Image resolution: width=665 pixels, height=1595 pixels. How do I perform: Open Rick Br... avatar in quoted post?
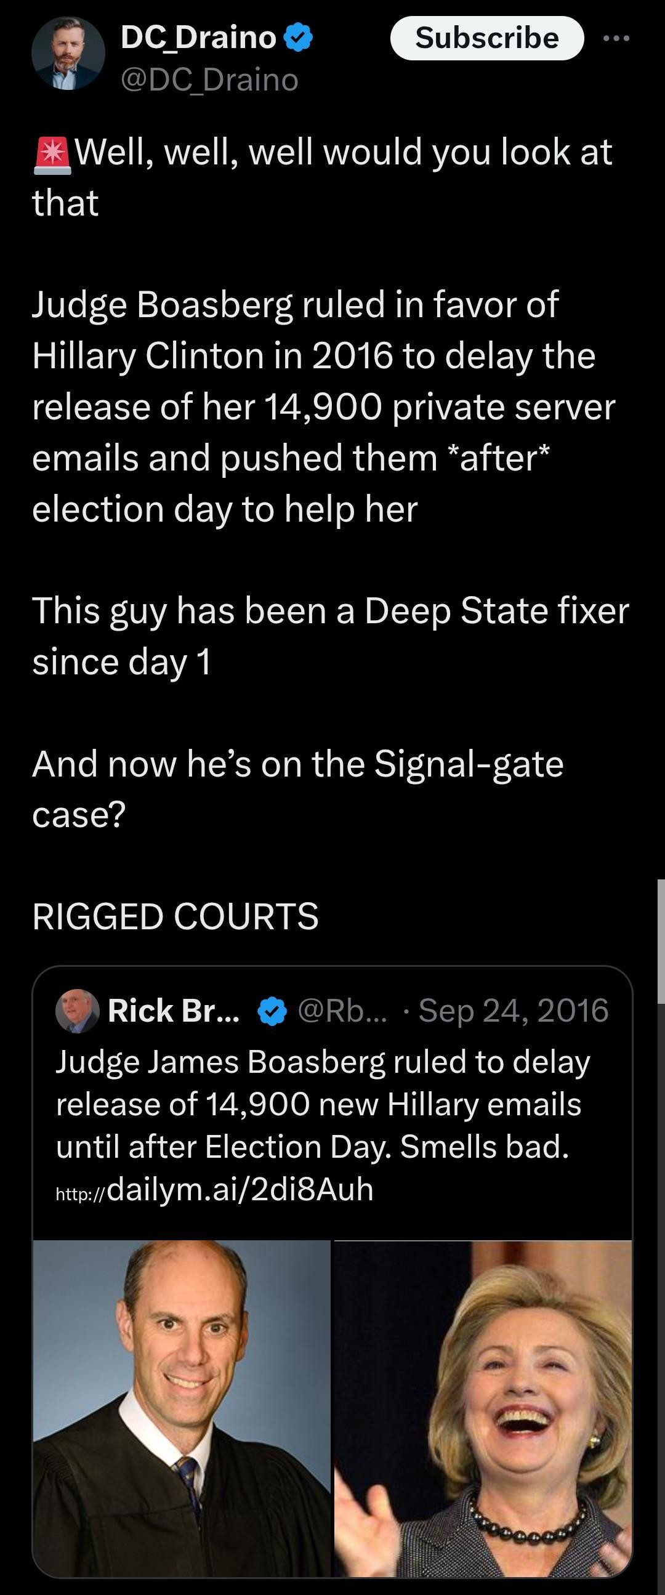pyautogui.click(x=78, y=1011)
